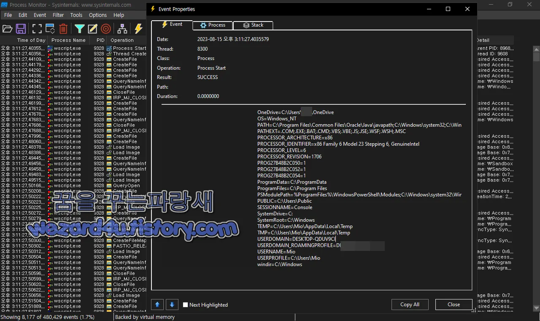
Task: Click the Process Name column header
Action: click(68, 40)
